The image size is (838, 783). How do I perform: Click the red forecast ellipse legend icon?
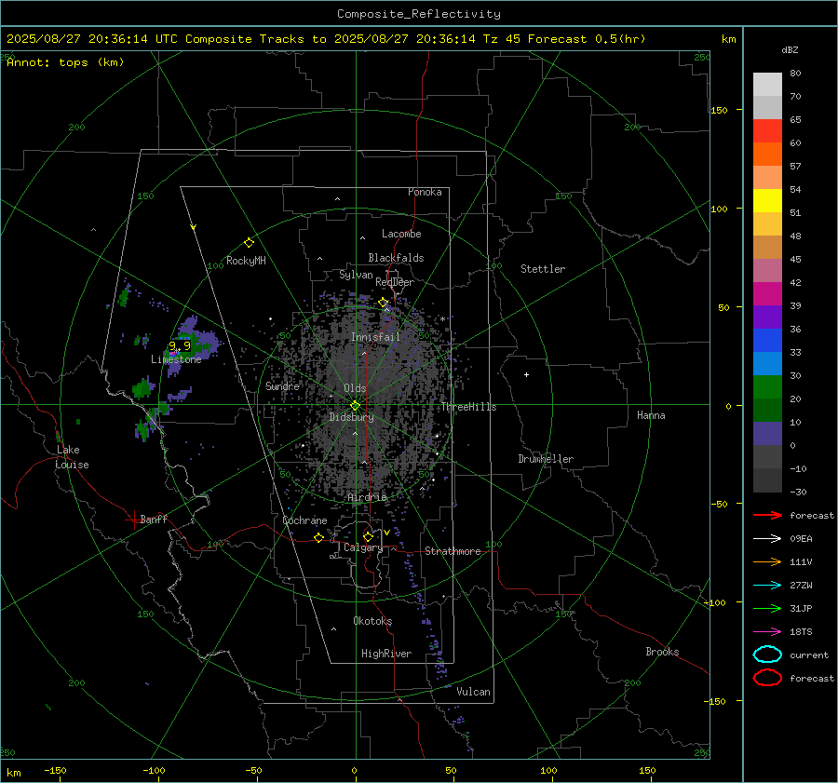(x=767, y=678)
